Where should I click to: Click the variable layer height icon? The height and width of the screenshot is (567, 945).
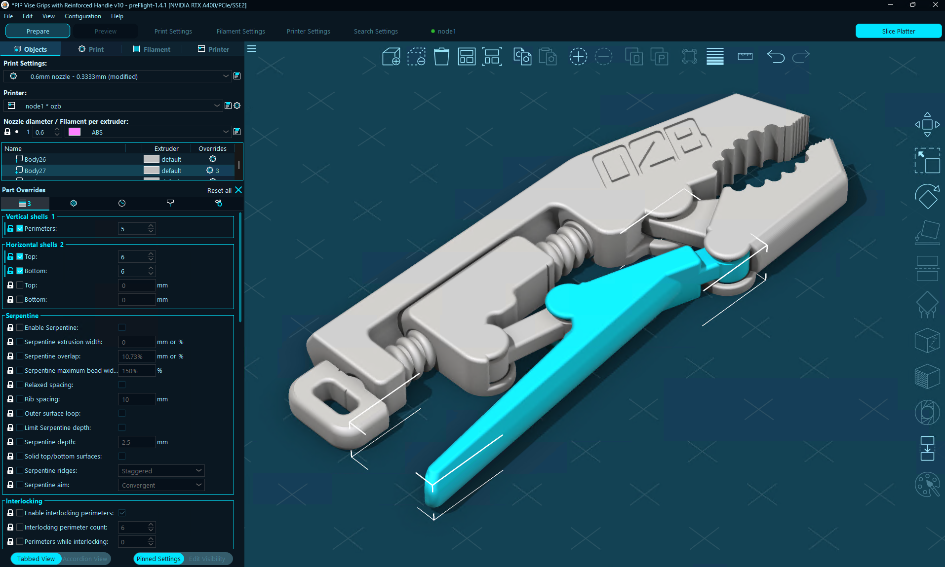[715, 57]
